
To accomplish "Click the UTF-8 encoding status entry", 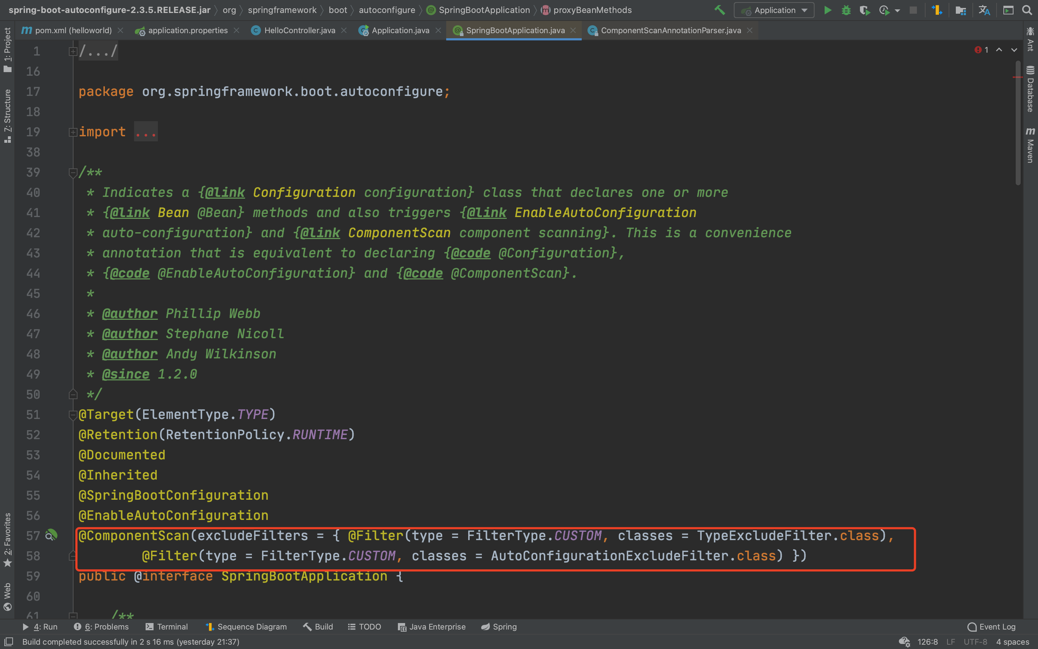I will click(x=975, y=642).
